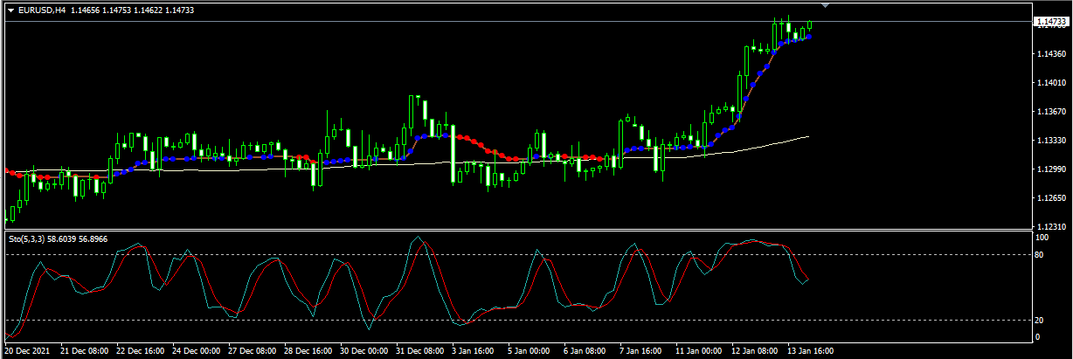Screen dimensions: 1073x359
Task: Click the stochastic 20 level label
Action: (1041, 320)
